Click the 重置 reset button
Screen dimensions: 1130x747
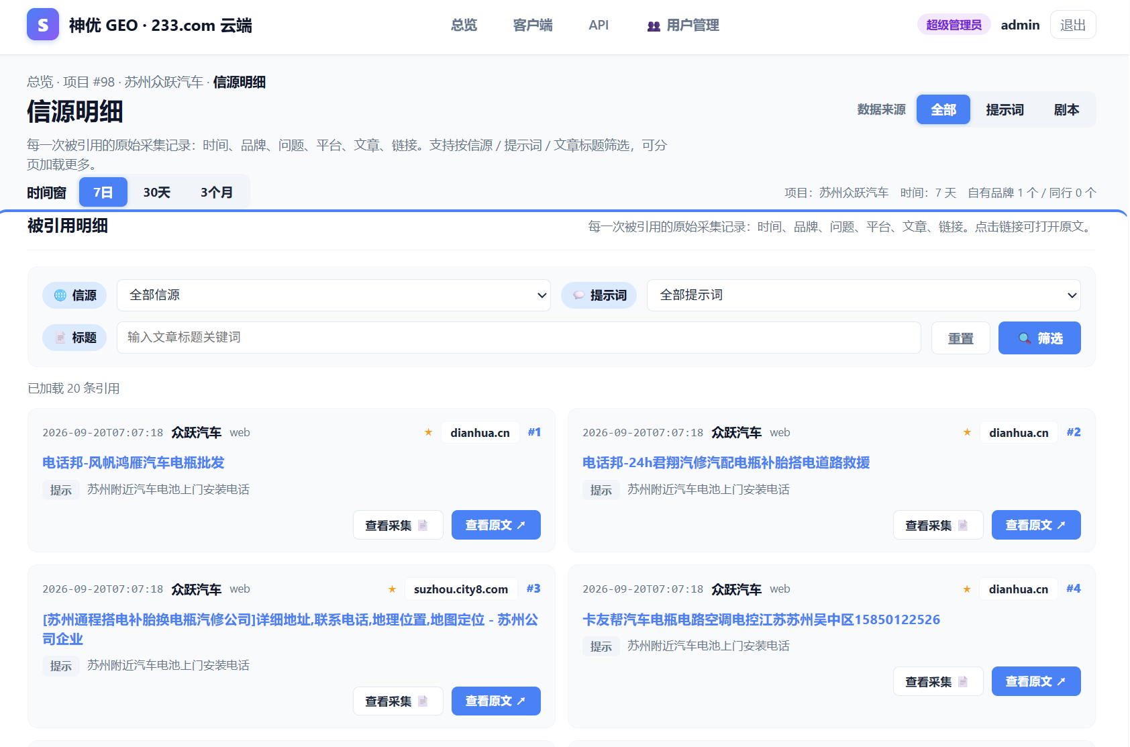click(960, 338)
